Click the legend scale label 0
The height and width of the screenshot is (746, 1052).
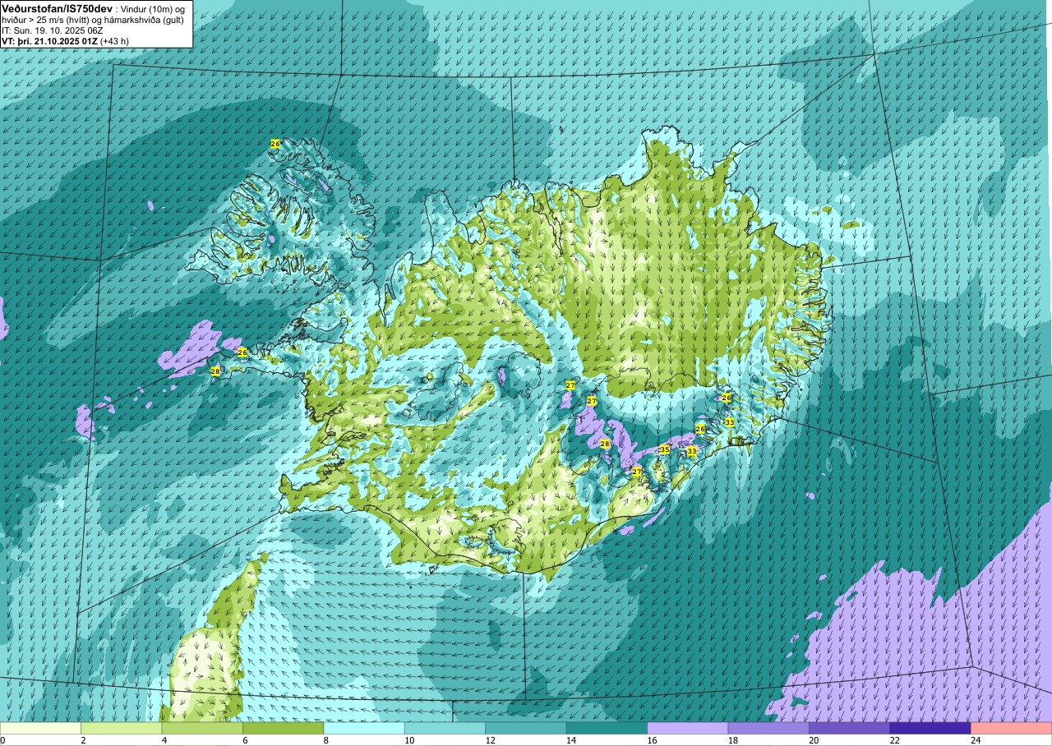pos(2,740)
